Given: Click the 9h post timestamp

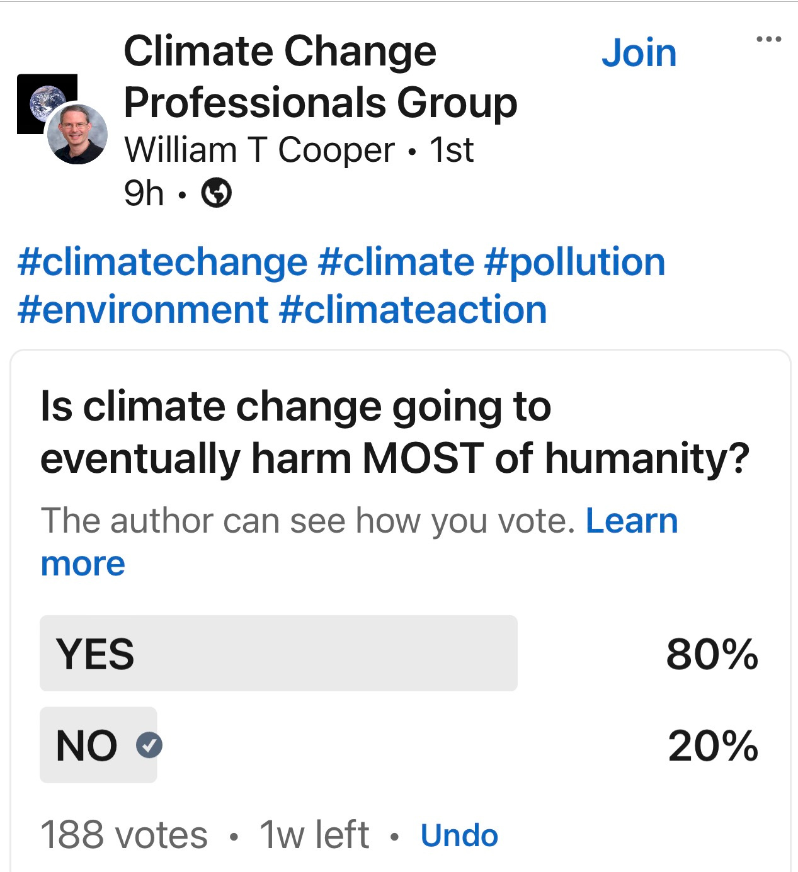Looking at the screenshot, I should [144, 193].
